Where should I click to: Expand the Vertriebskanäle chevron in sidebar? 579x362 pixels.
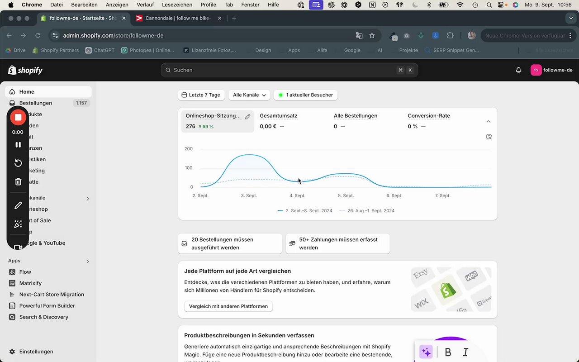click(88, 198)
